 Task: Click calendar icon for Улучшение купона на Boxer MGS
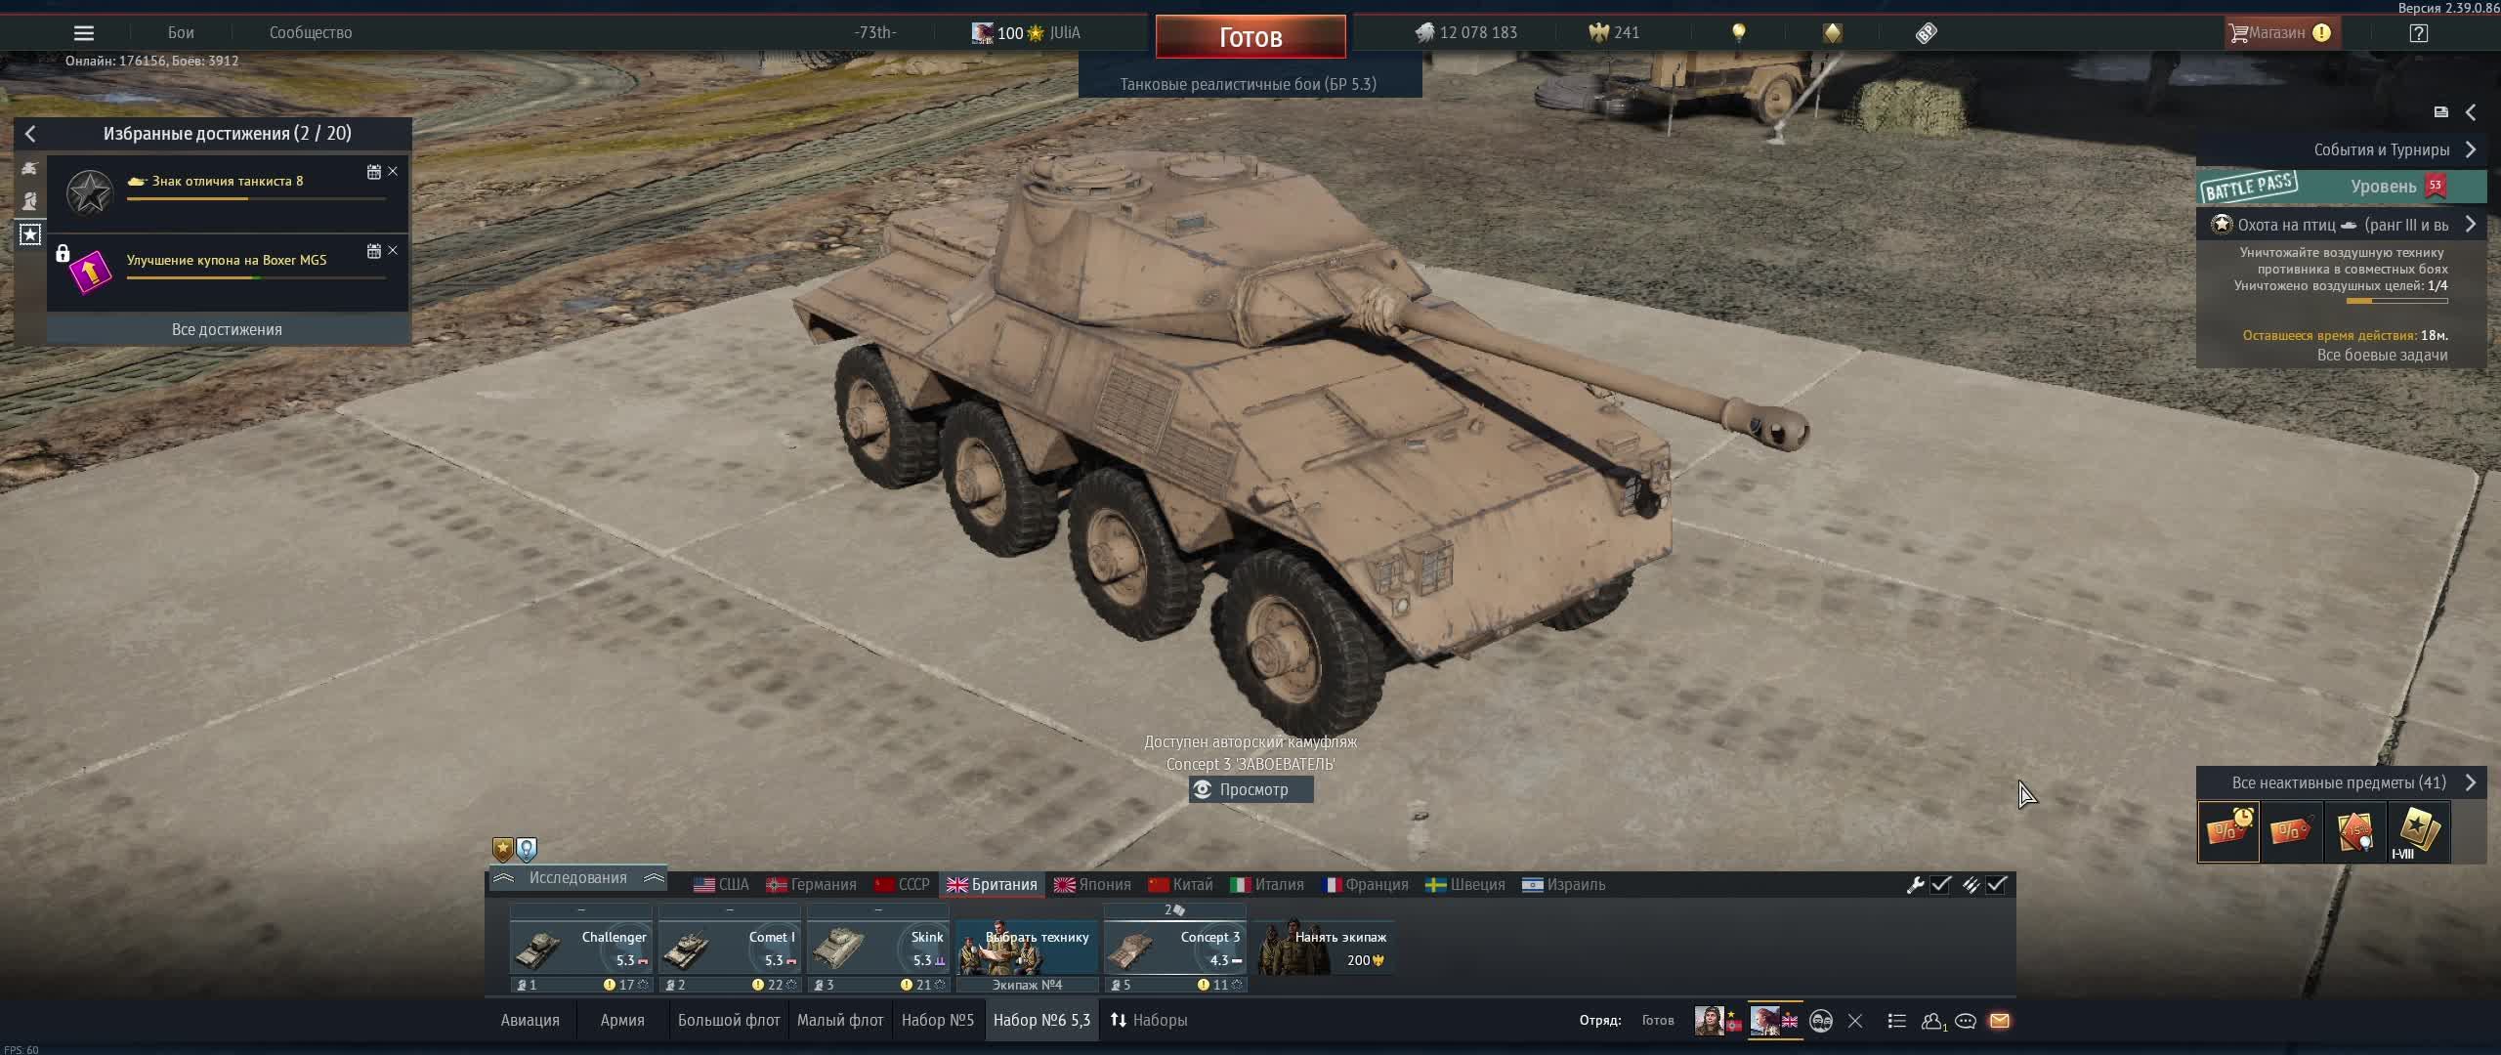click(x=373, y=251)
